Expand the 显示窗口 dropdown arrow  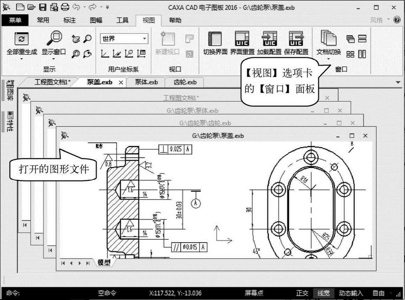tap(54, 59)
